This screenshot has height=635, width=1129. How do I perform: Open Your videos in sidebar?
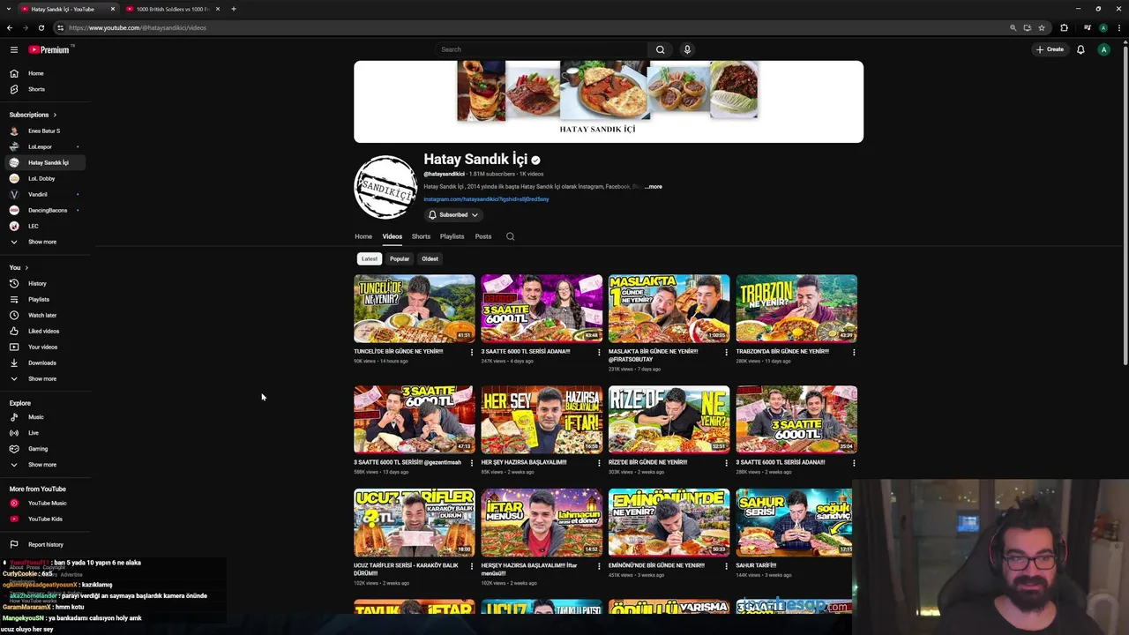pos(42,347)
